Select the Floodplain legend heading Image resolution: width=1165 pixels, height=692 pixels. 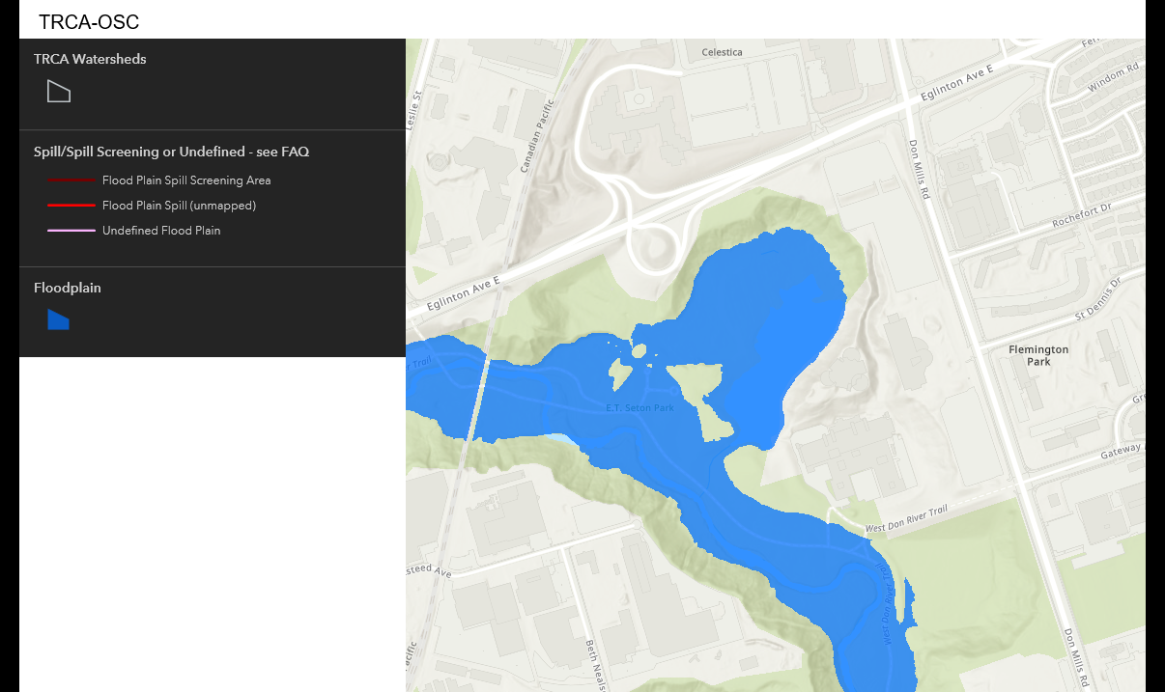68,288
